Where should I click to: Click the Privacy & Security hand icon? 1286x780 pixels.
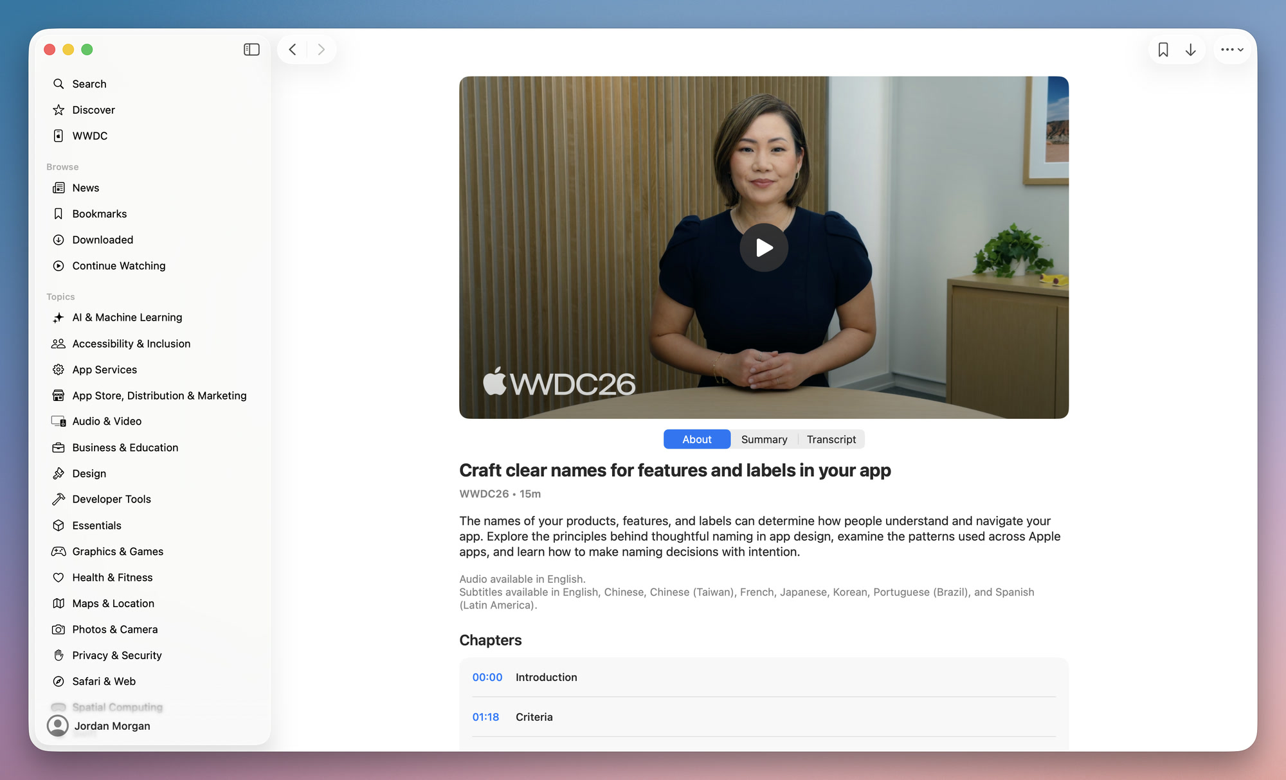59,655
